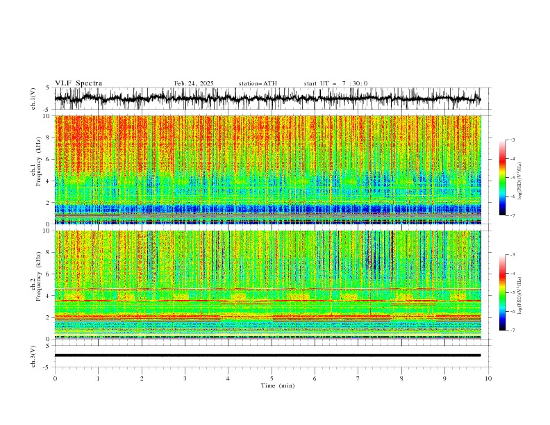550x425 pixels.
Task: Click time axis tick label "1"
Action: coord(98,378)
